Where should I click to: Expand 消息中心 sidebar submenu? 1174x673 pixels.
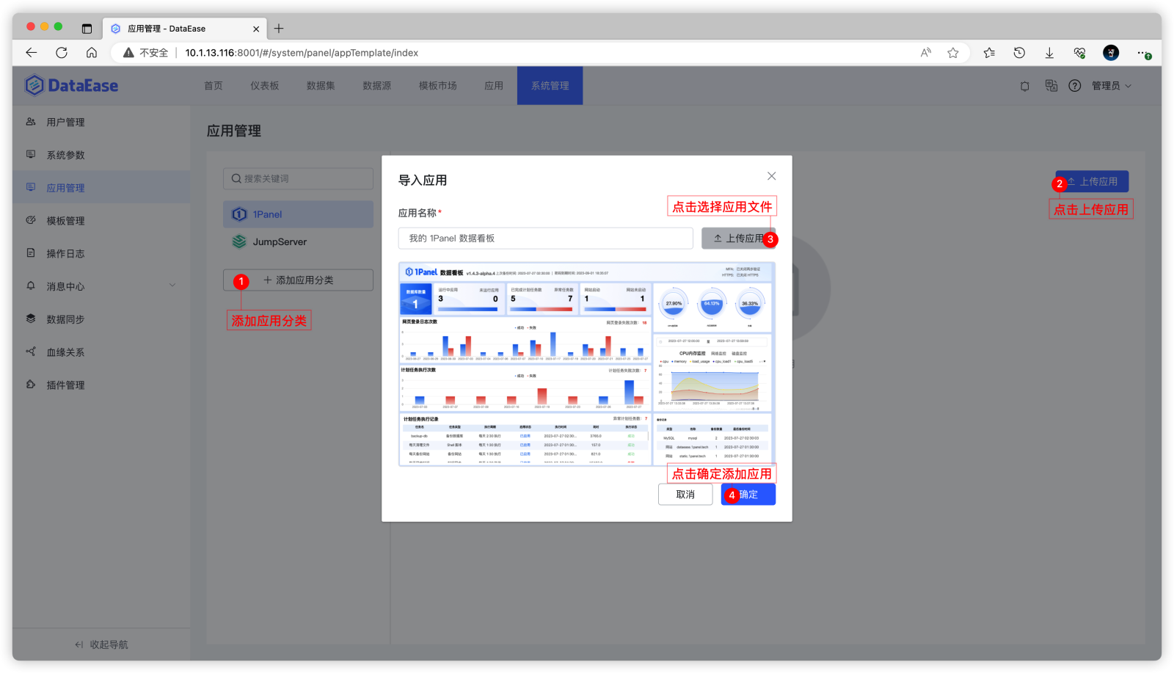point(172,285)
